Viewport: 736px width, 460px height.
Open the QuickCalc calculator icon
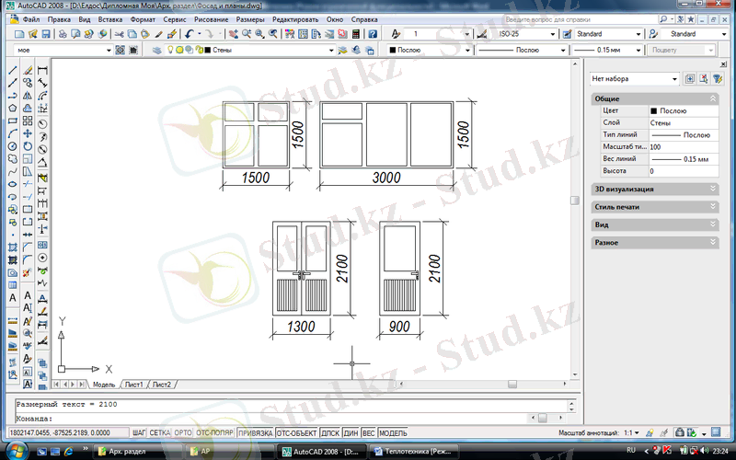tap(356, 34)
